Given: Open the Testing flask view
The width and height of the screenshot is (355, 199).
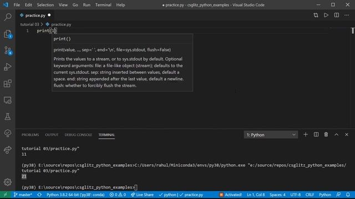Looking at the screenshot, I should click(x=8, y=117).
